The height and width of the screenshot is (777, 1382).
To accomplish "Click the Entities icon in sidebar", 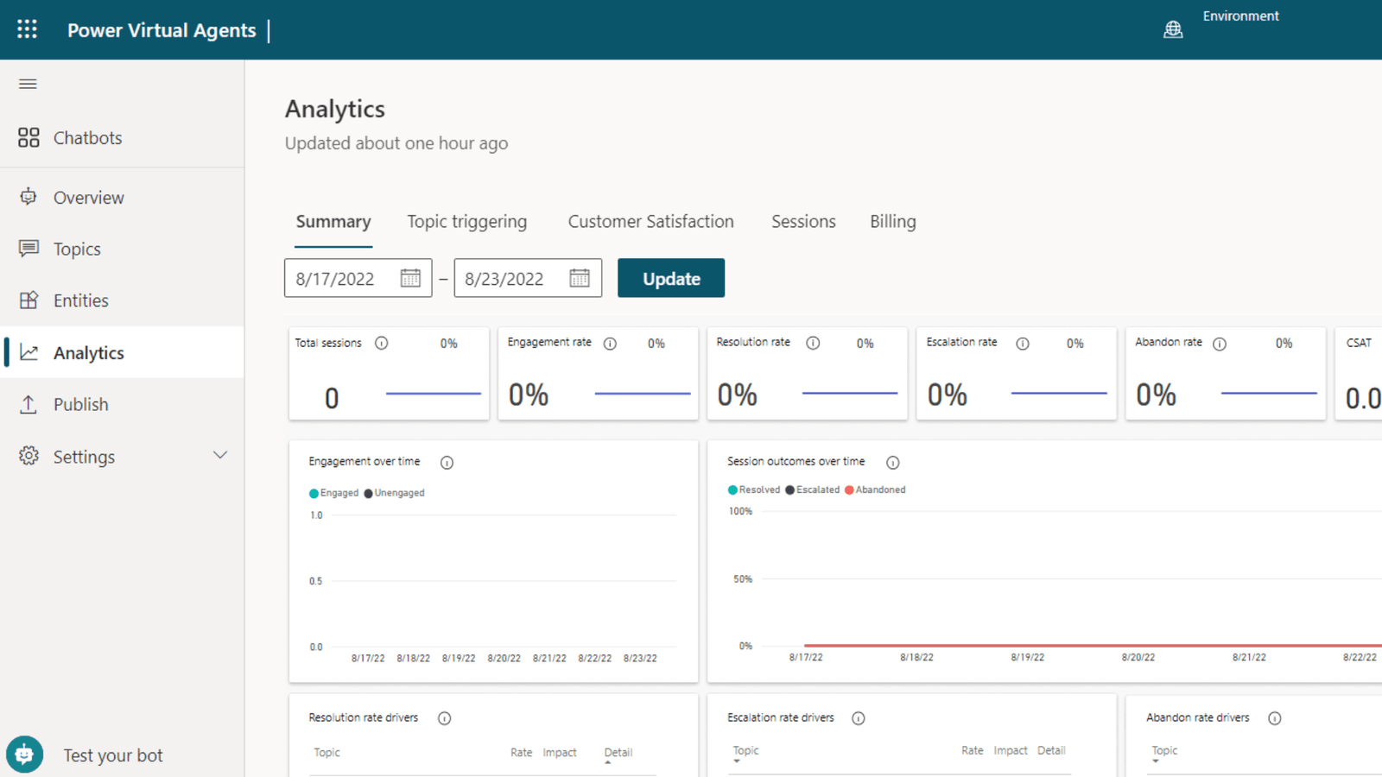I will (29, 300).
